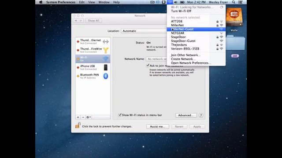Image resolution: width=282 pixels, height=158 pixels.
Task: Click the Thunderbolt Ethernet arrows icon
Action: click(x=106, y=42)
